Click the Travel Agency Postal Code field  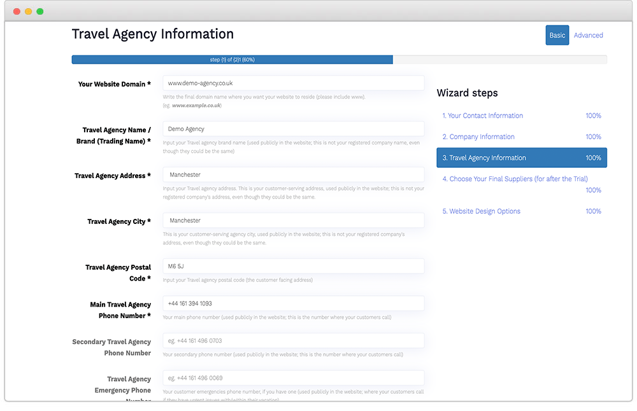click(293, 267)
